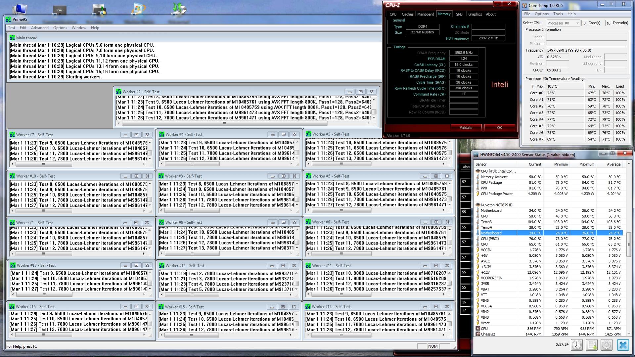Switch to the Mainboard tab in CPU-Z

tap(426, 14)
